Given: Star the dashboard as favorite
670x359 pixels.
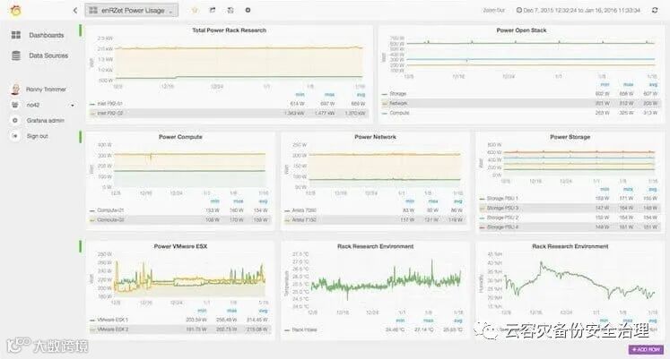Looking at the screenshot, I should [195, 10].
